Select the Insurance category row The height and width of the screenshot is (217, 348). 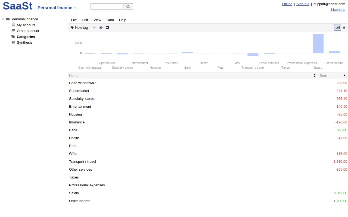(x=208, y=122)
